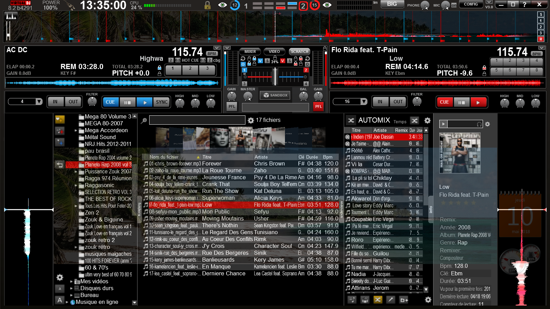
Task: Open the sidebar options gear above font size buttons
Action: click(x=60, y=277)
